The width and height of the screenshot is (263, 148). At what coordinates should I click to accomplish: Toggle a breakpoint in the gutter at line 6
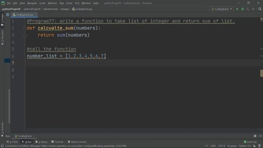click(20, 56)
